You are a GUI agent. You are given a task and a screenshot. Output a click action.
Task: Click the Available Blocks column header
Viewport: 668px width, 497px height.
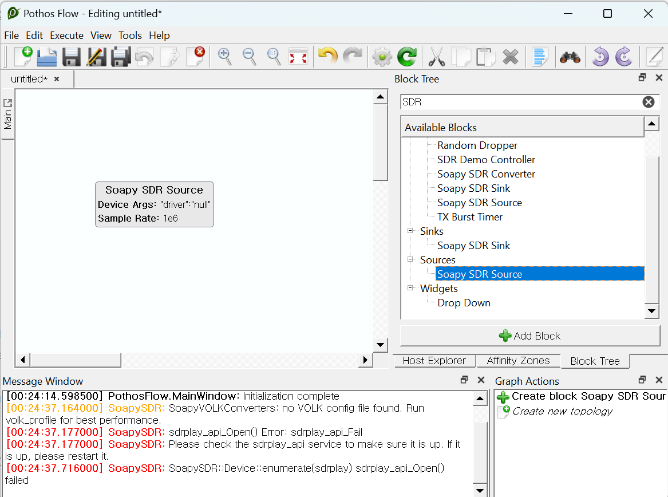pyautogui.click(x=522, y=128)
